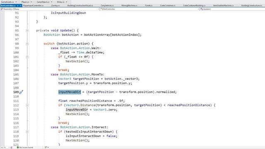Open the code cleanup dropdown arrow
265x149 pixels.
click(x=48, y=147)
